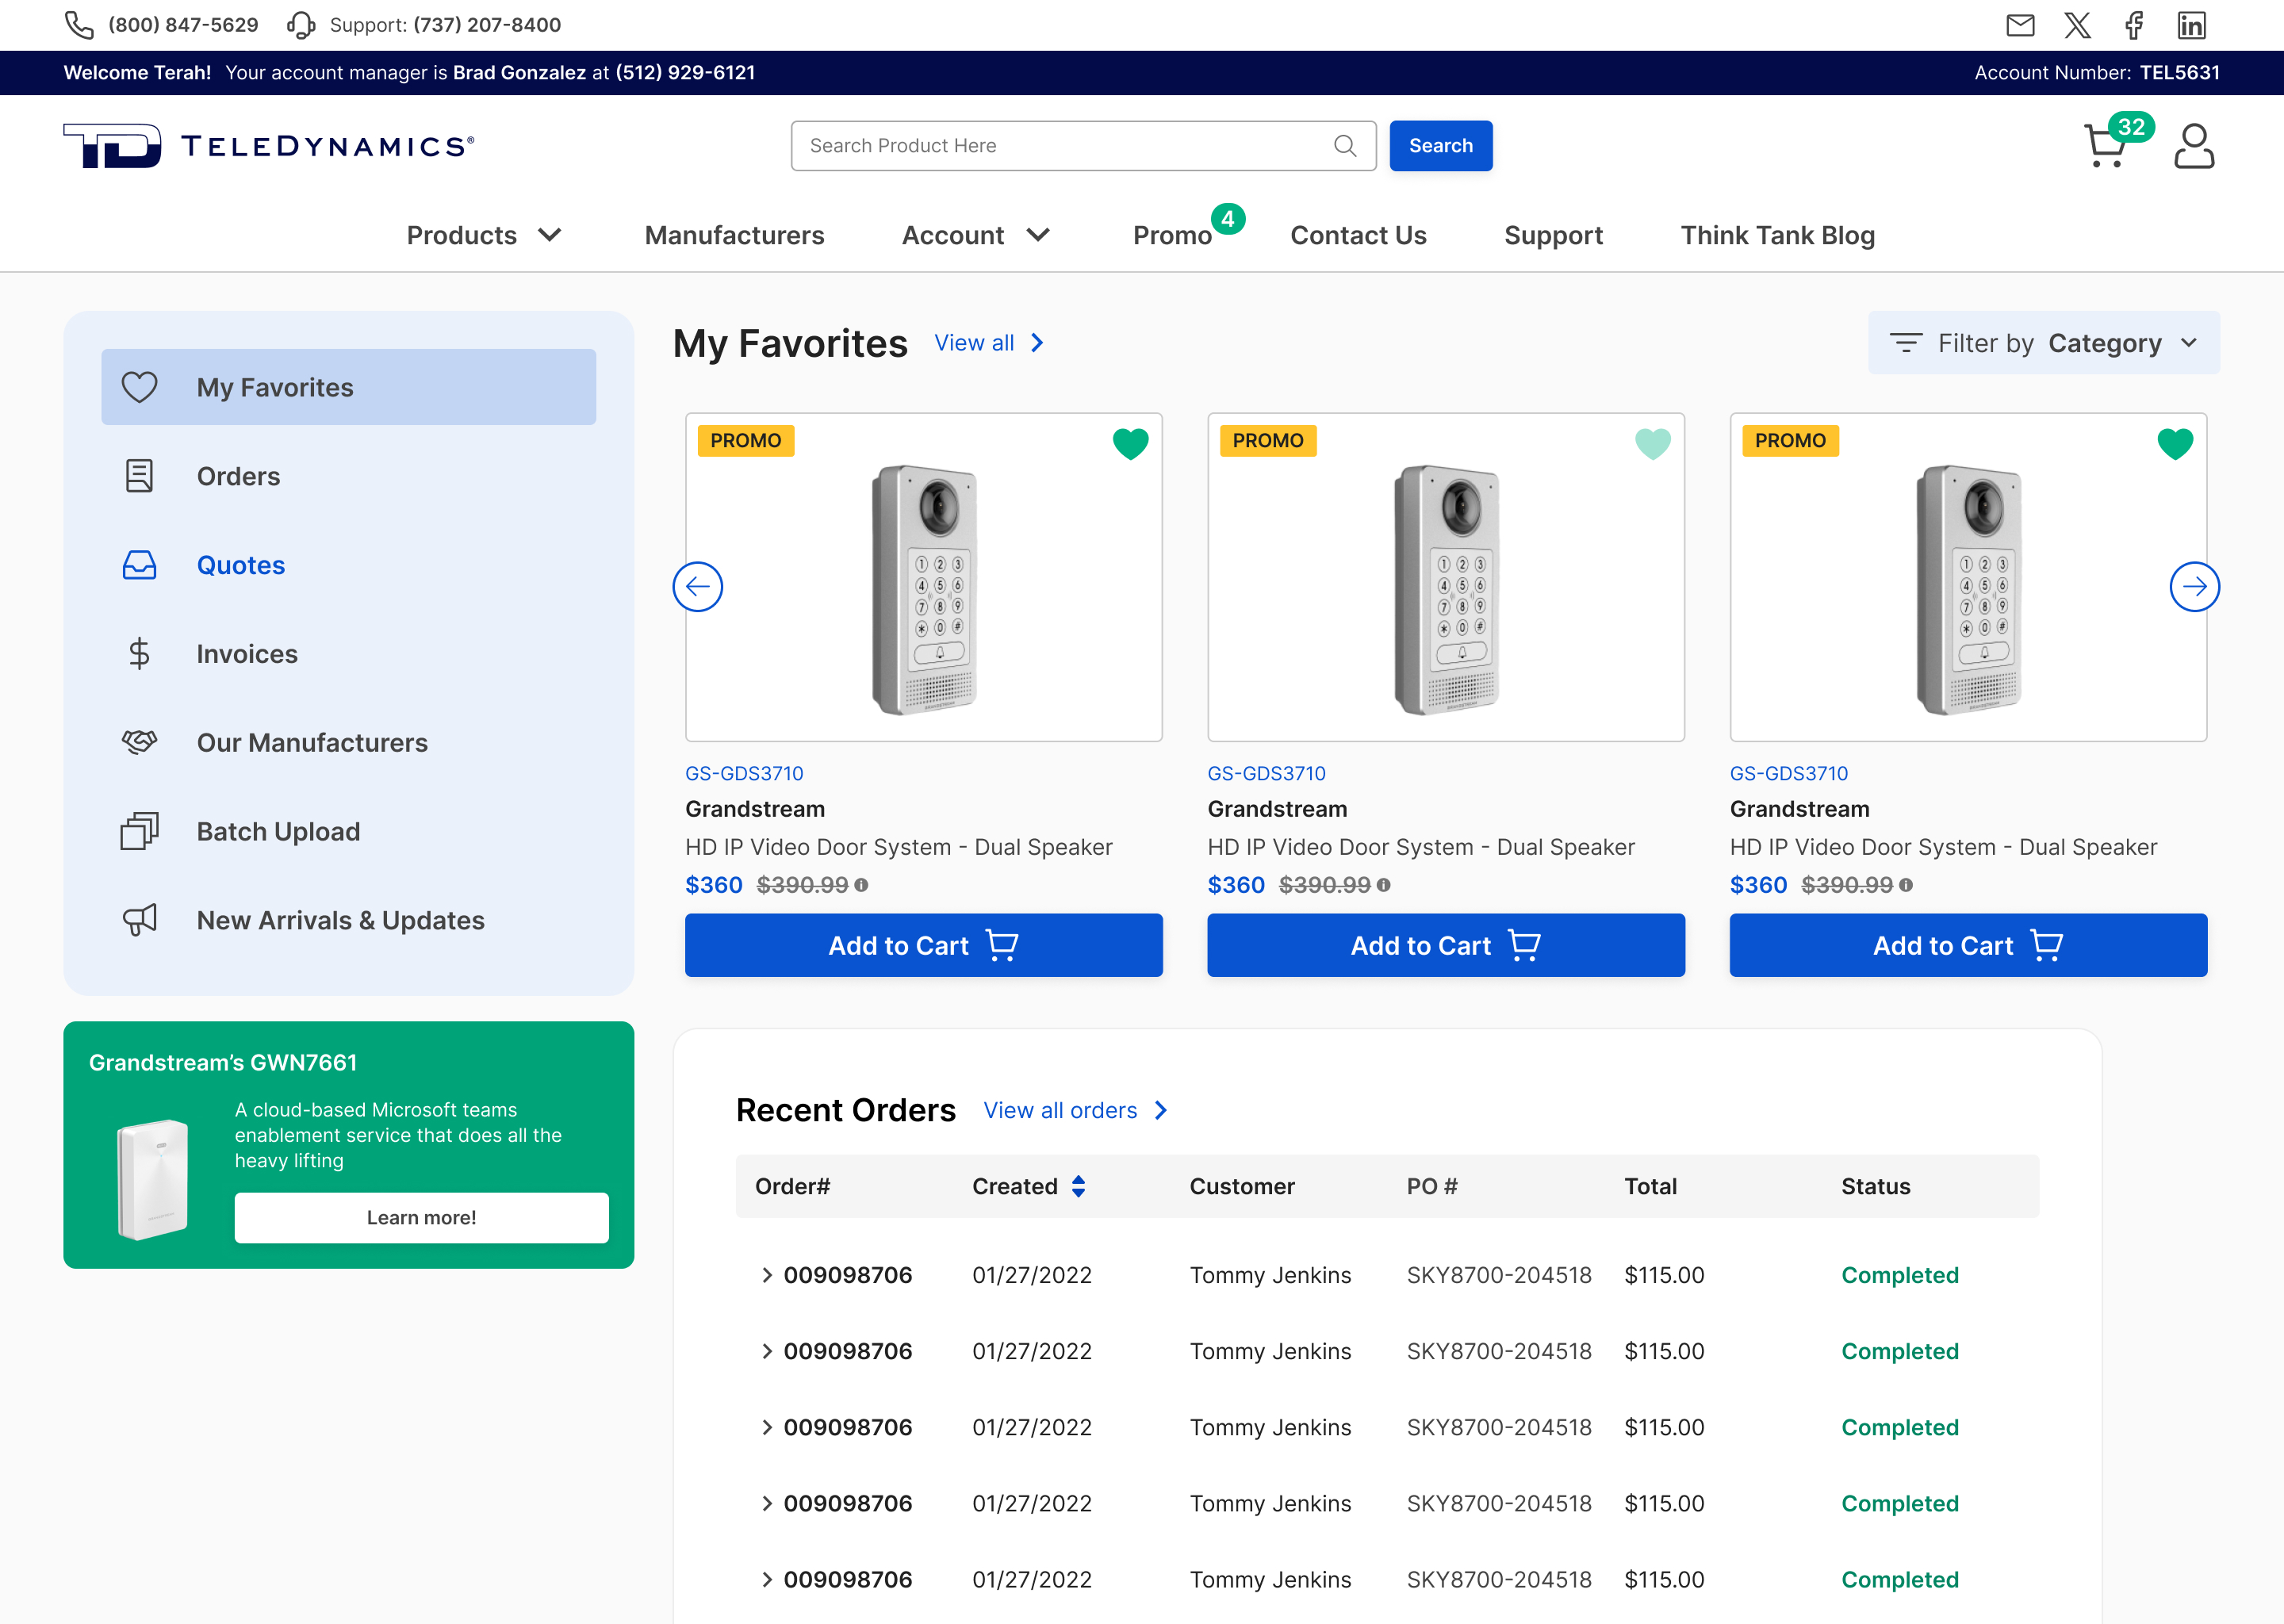
Task: Click the Promo notification badge showing 4
Action: click(1227, 219)
